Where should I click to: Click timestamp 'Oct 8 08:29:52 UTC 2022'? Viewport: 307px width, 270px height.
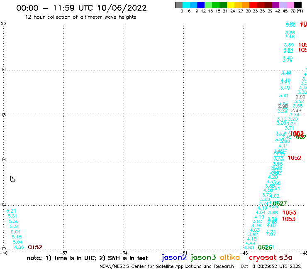270,266
